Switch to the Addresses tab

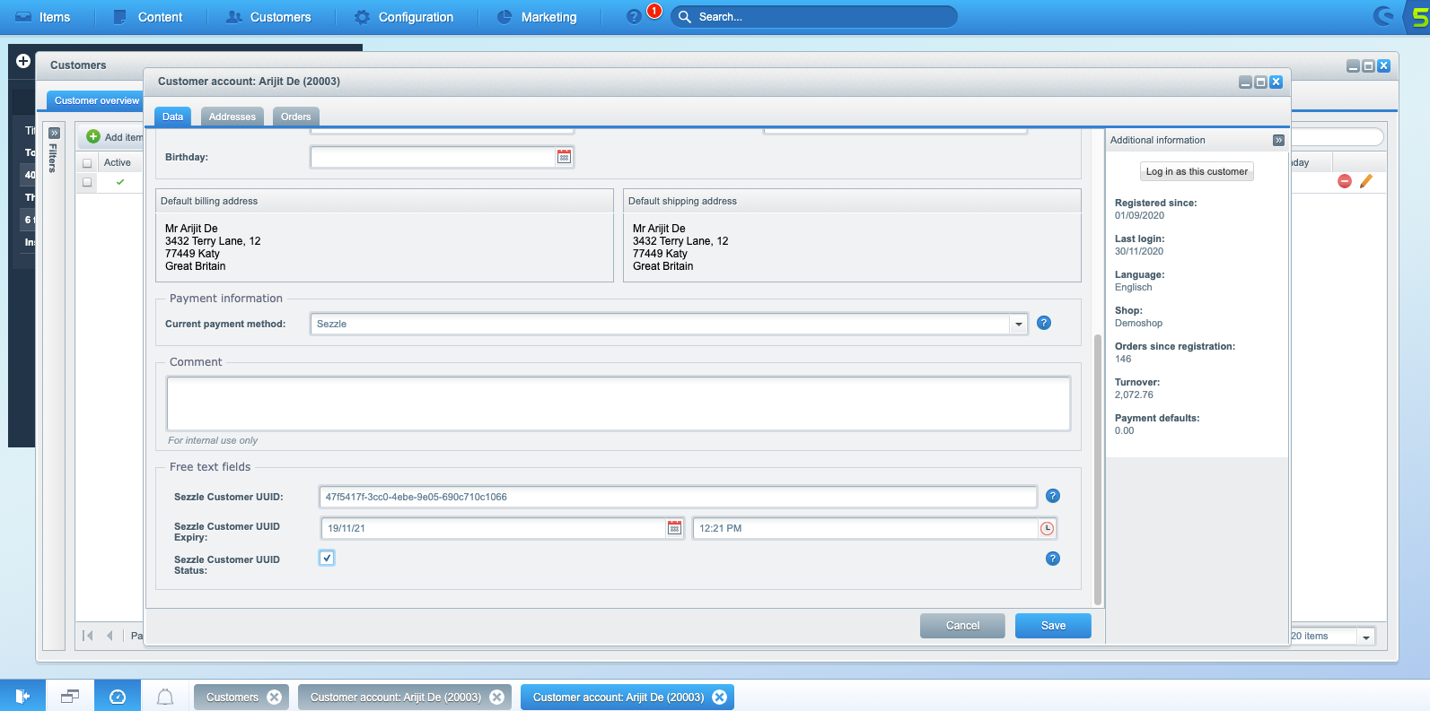(x=232, y=117)
